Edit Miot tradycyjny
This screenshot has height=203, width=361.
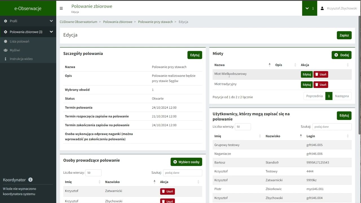point(307,85)
